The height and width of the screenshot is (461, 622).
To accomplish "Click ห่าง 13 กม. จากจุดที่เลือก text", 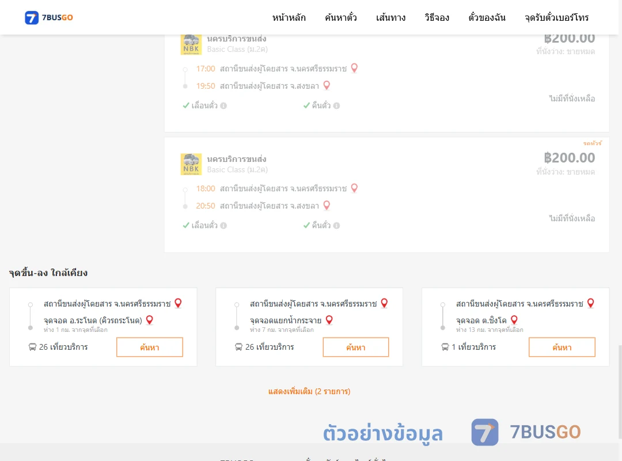I will click(x=490, y=330).
